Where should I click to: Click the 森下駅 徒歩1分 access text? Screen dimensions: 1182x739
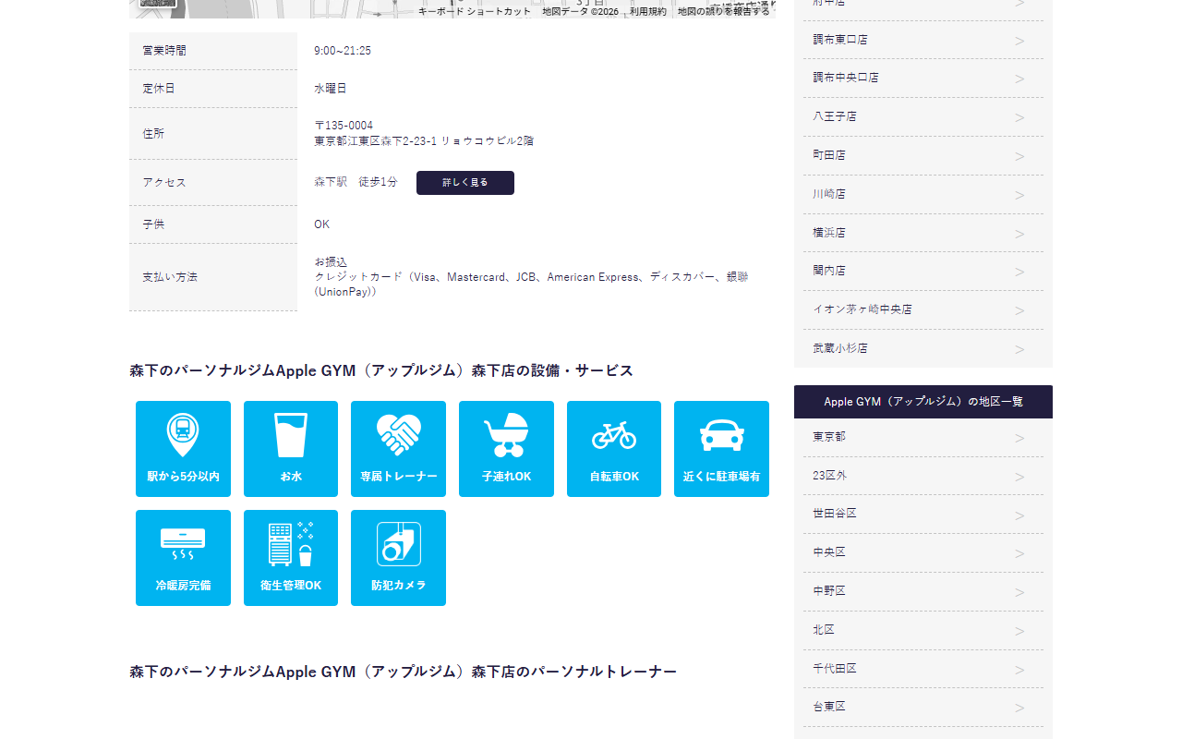pos(356,183)
